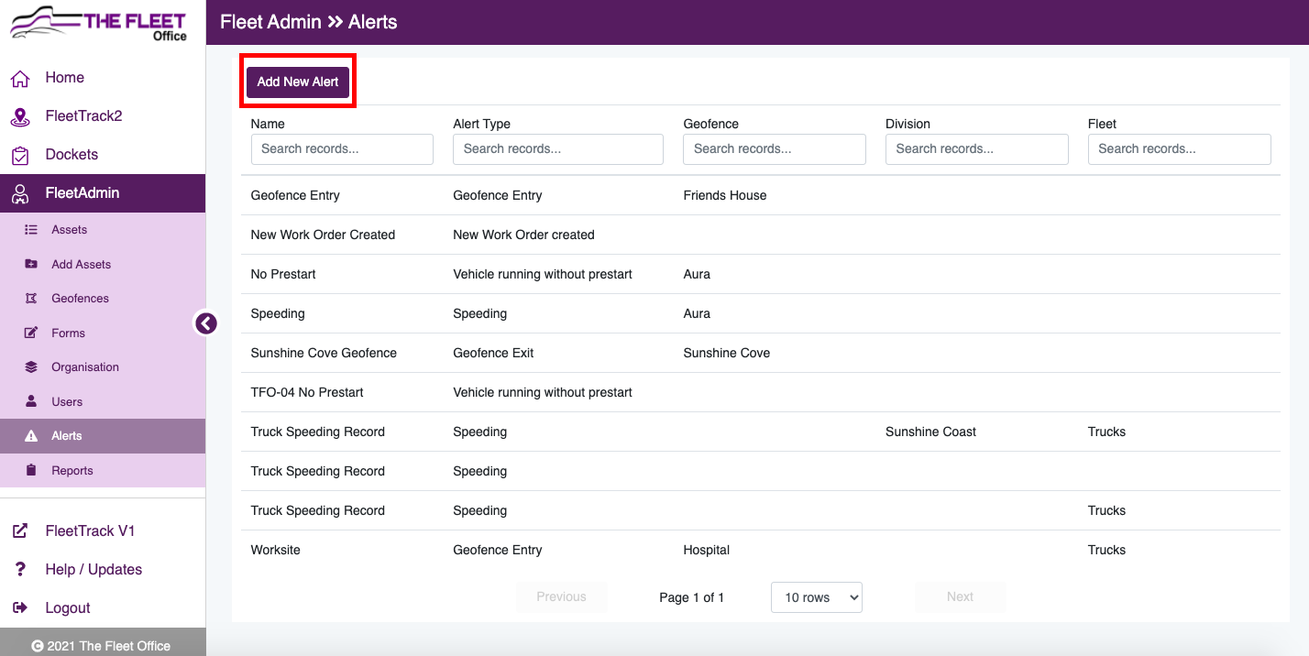
Task: Click the Forms edit icon
Action: click(31, 333)
